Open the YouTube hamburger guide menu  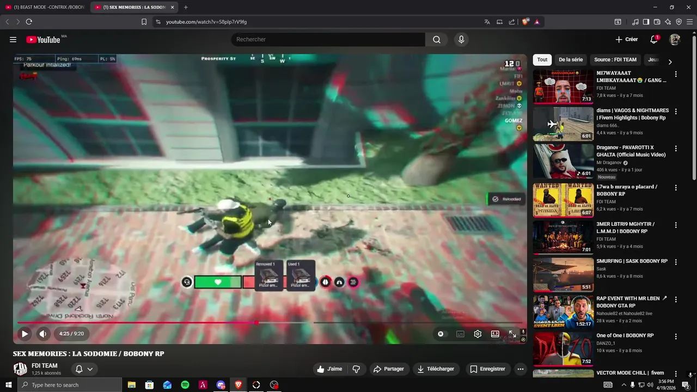coord(13,39)
